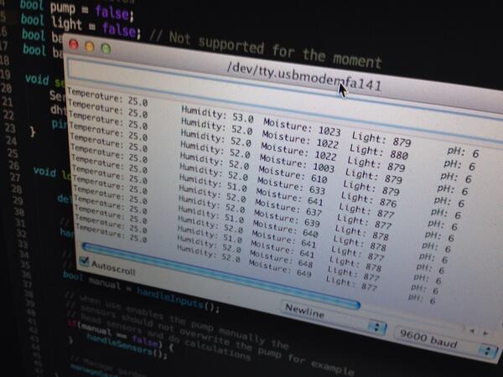Click the Moisture: 648 reading
Viewport: 503px width, 377px height.
click(281, 260)
